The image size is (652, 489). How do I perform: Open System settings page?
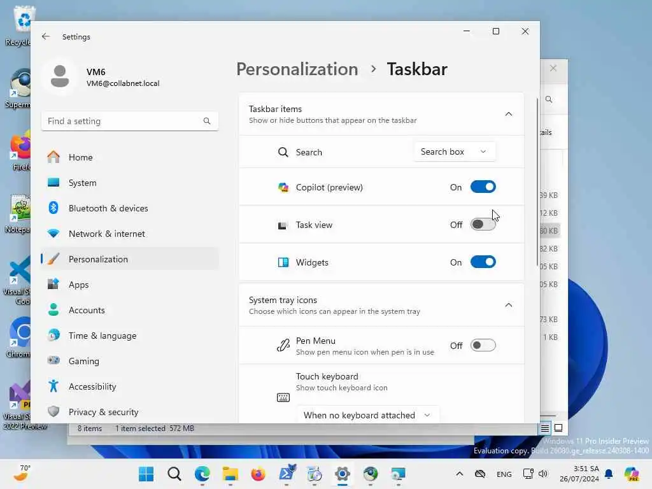[x=130, y=183]
